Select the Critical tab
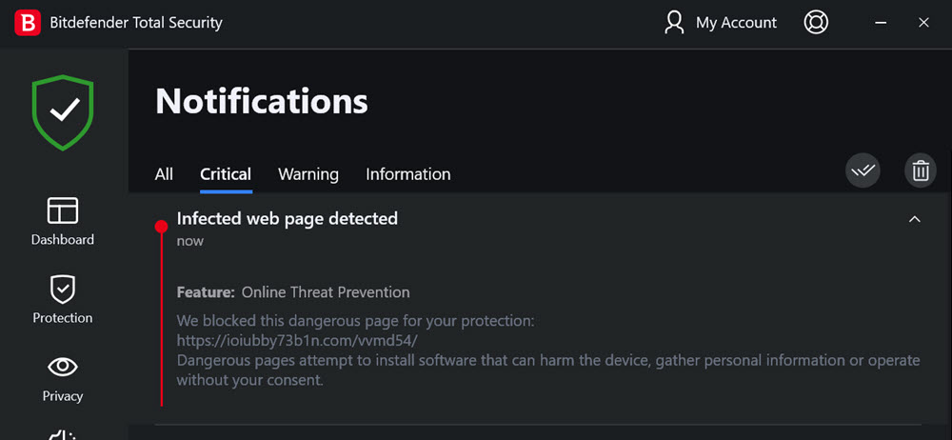Viewport: 952px width, 440px height. (226, 174)
